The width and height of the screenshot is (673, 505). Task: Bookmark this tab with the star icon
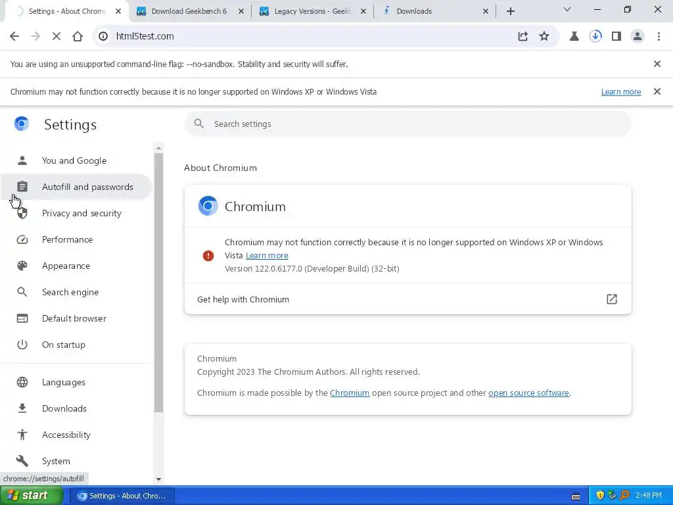pyautogui.click(x=544, y=36)
